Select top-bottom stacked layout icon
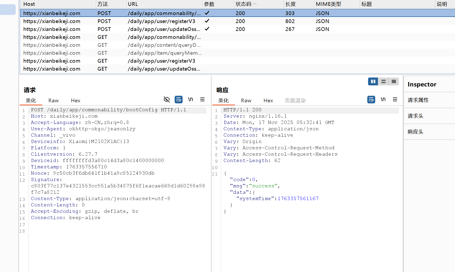Screen dimensions: 455x272 tap(383, 81)
